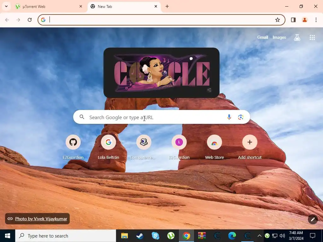Viewport: 323px width, 242px height.
Task: Open the Windows Start menu
Action: click(8, 236)
